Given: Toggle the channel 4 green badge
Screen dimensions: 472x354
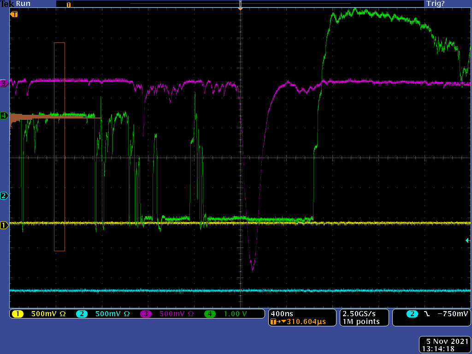Looking at the screenshot, I should tap(211, 314).
